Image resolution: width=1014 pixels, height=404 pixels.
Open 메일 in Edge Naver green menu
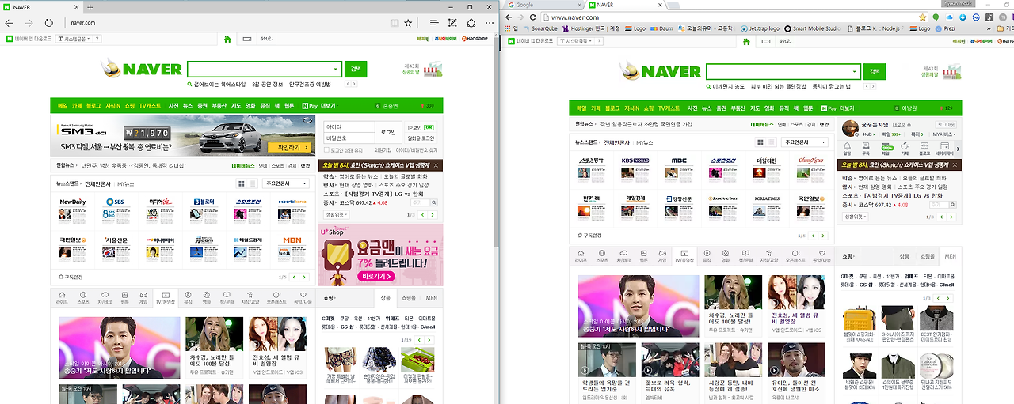63,105
